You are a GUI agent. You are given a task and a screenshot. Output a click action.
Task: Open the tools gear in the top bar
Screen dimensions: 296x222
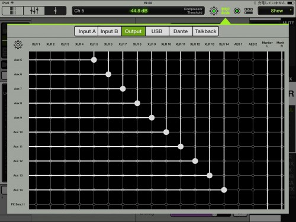(x=214, y=11)
